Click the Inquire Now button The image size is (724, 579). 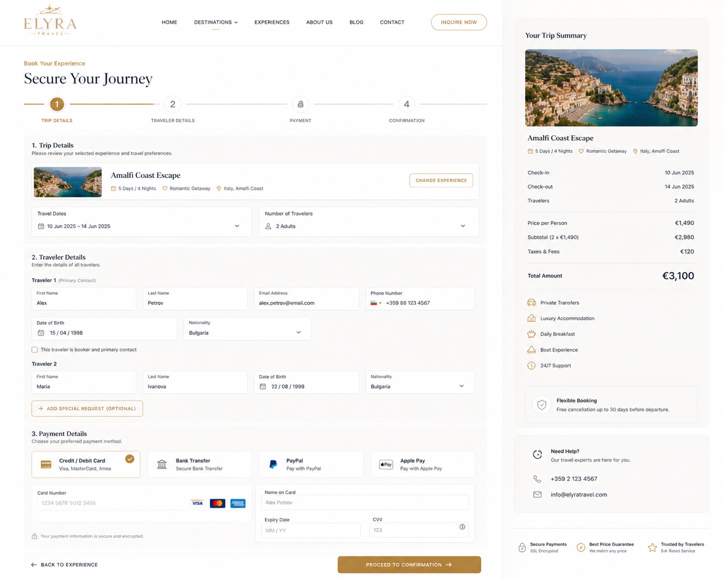459,22
